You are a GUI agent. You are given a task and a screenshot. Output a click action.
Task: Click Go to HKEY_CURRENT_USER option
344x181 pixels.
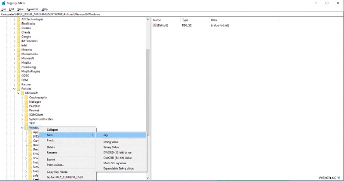point(68,177)
